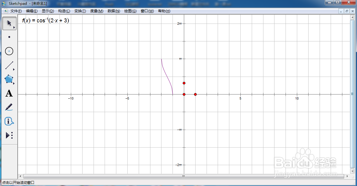Open the 帮助(H) menu
The image size is (357, 186).
[164, 11]
